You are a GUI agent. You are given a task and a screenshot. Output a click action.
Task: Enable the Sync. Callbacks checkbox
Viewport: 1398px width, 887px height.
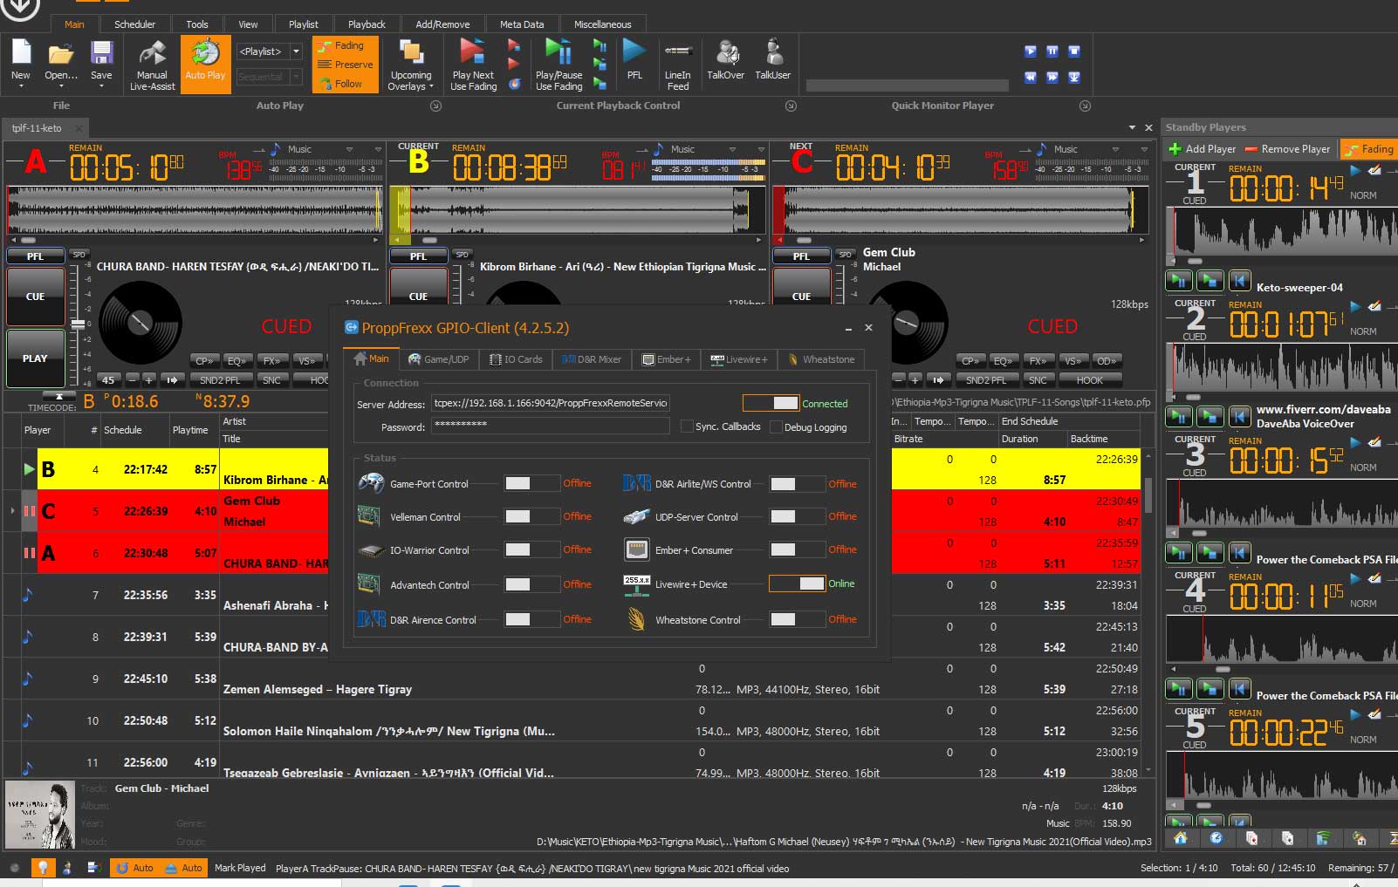pyautogui.click(x=688, y=426)
